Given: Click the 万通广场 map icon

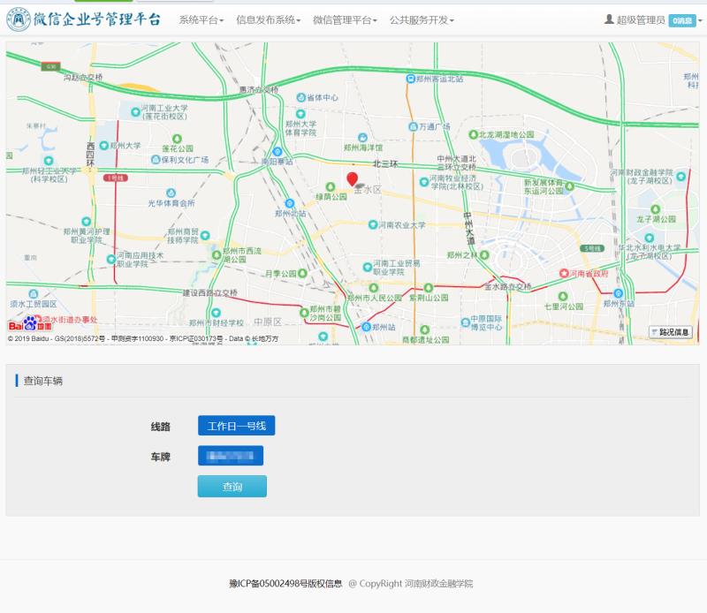Looking at the screenshot, I should coord(413,126).
